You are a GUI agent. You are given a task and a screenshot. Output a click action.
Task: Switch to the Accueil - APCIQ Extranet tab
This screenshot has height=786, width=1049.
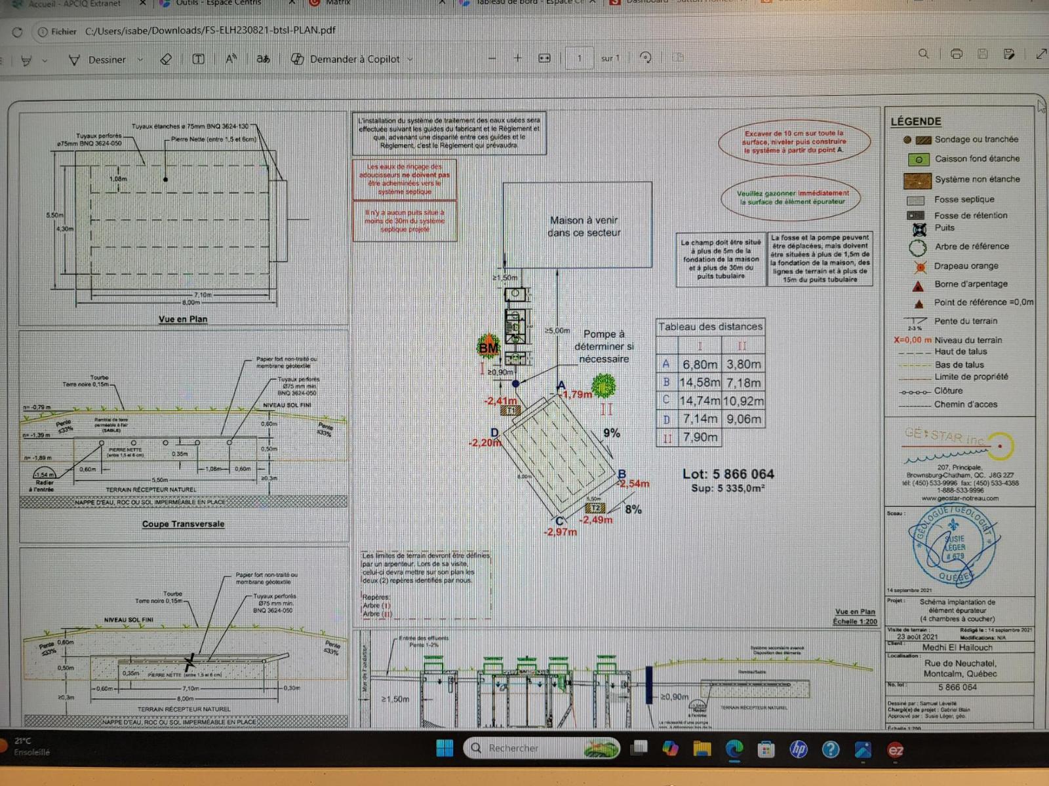(x=74, y=3)
